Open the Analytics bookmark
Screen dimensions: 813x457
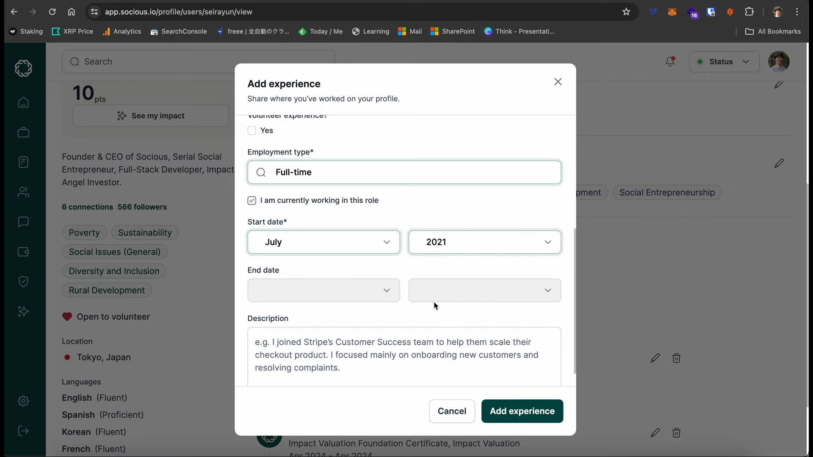click(122, 31)
